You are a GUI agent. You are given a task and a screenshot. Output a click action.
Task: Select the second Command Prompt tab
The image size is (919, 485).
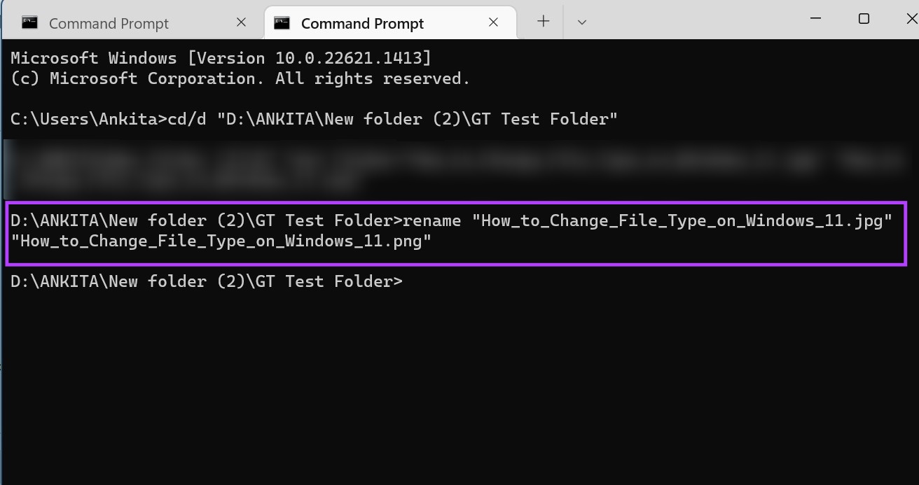[x=361, y=22]
